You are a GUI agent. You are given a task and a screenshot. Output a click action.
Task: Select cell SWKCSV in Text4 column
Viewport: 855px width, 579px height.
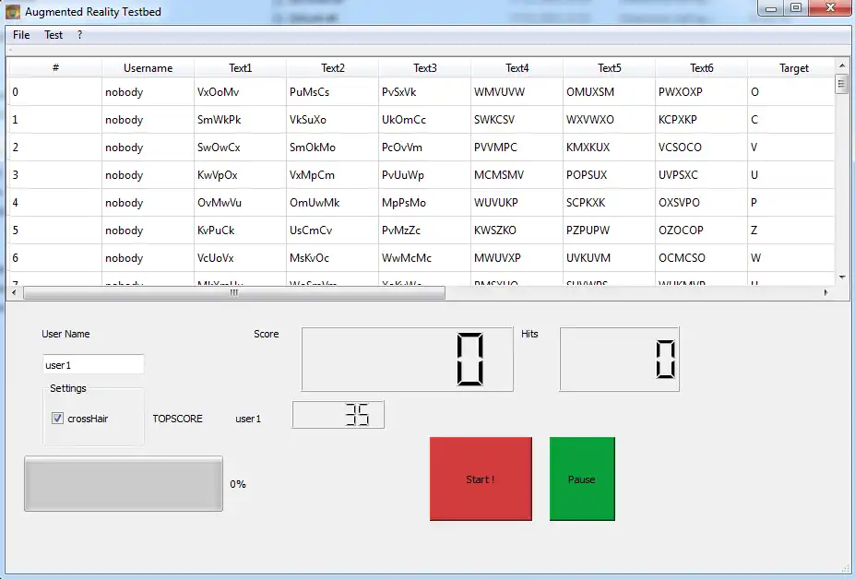[517, 120]
